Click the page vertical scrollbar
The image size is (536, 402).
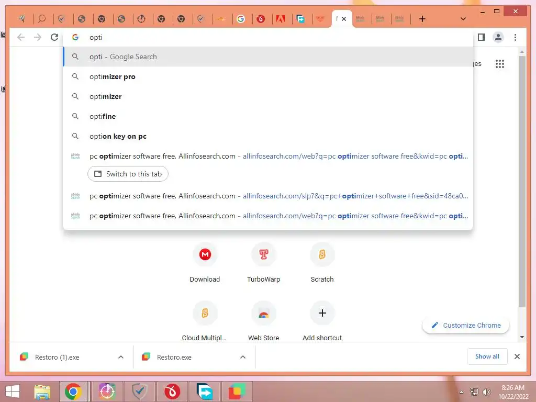click(522, 181)
